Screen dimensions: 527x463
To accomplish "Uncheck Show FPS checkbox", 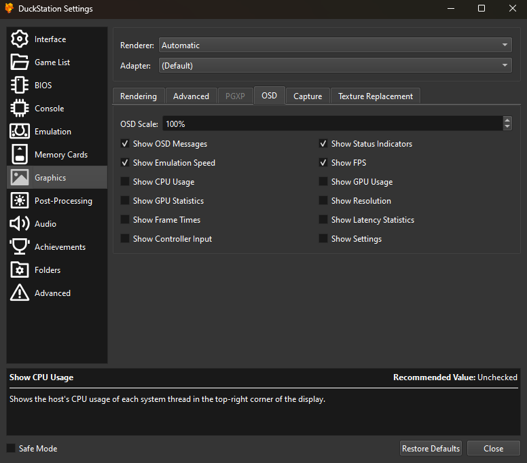I will [323, 163].
